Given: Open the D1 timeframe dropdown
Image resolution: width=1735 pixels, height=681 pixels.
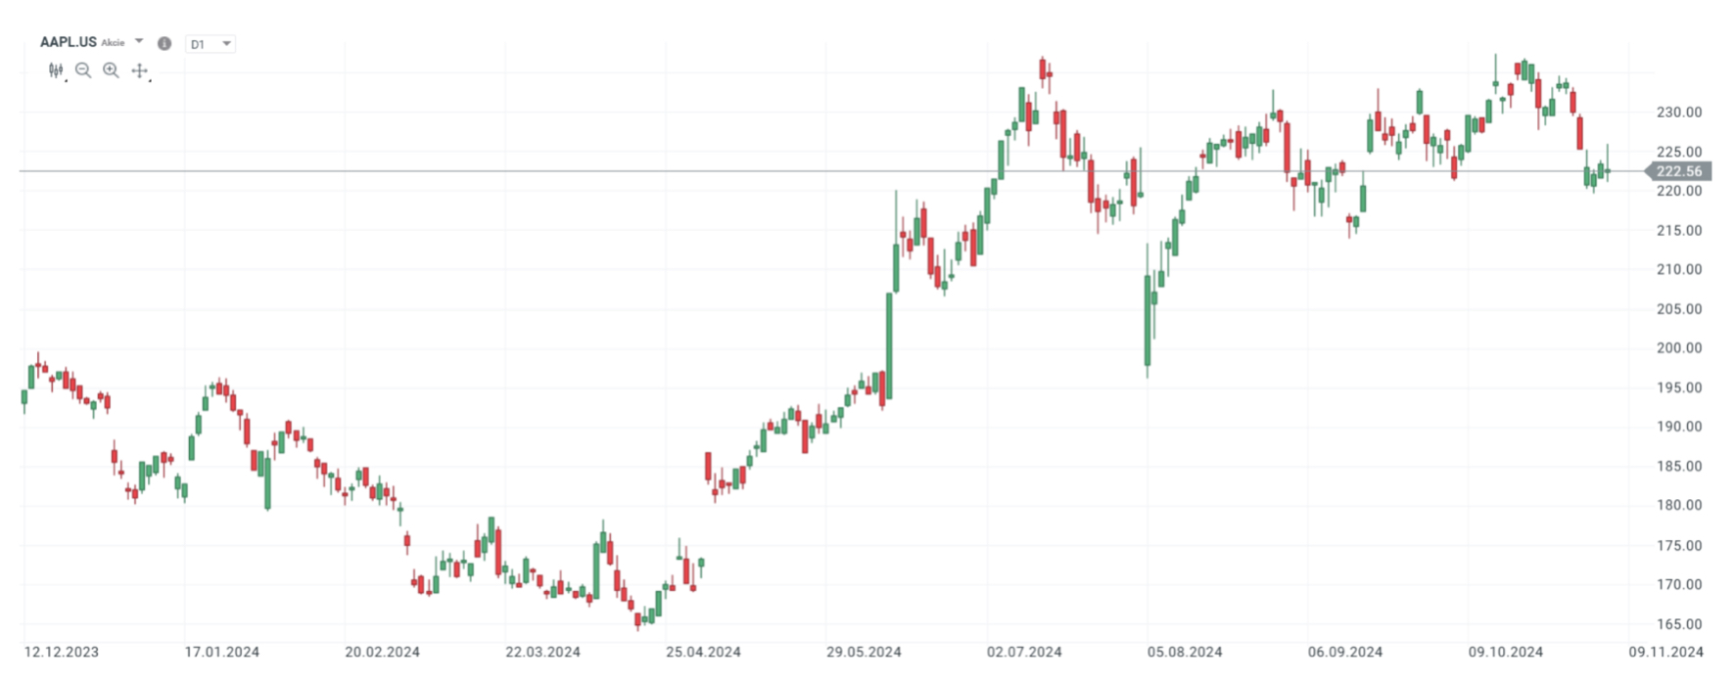Looking at the screenshot, I should tap(211, 43).
